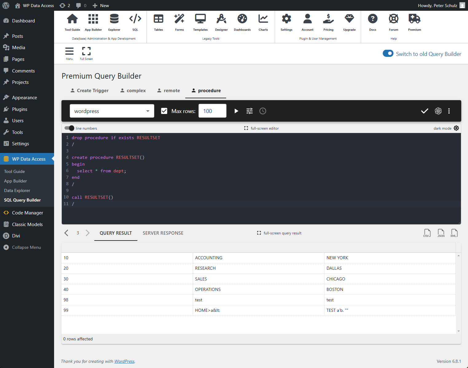Open Media in WordPress sidebar
The height and width of the screenshot is (368, 468).
click(x=27, y=48)
